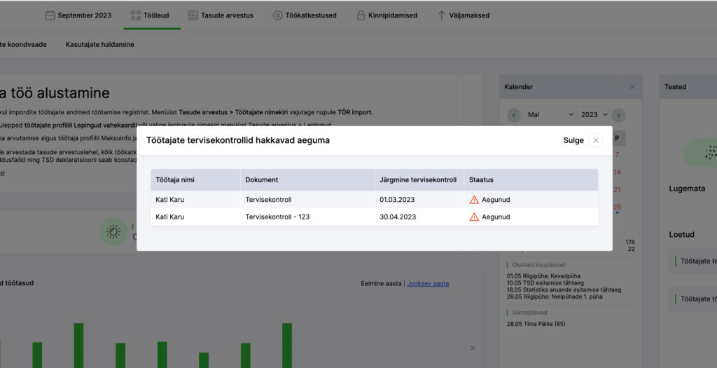Open the Kinnipidamised tab

coord(387,15)
